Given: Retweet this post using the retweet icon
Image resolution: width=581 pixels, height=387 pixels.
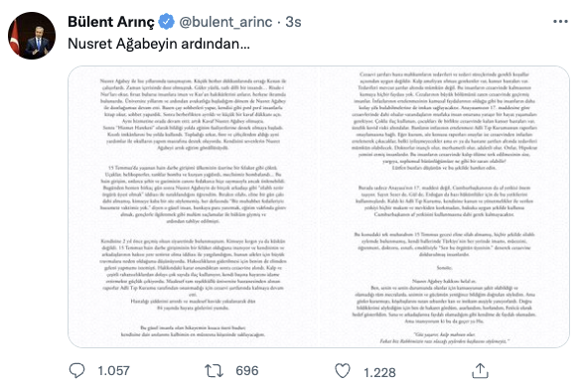Looking at the screenshot, I should (x=214, y=371).
